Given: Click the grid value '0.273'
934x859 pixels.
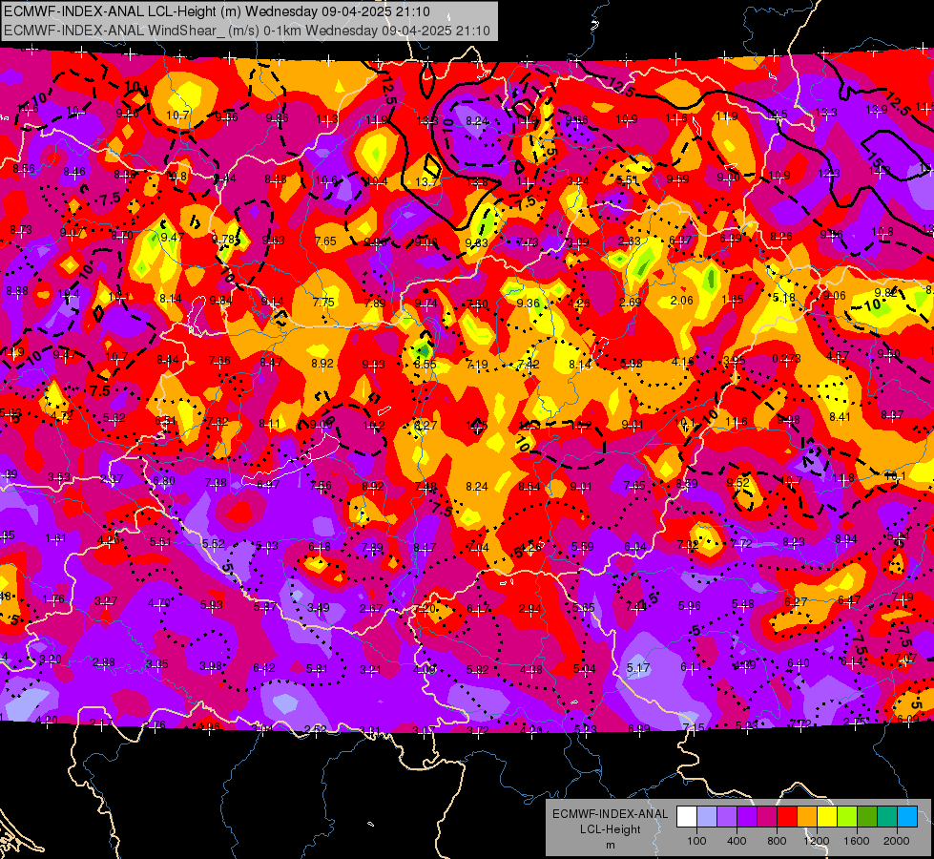Looking at the screenshot, I should pos(786,358).
